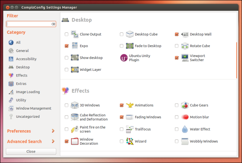Click the clear icon in Filter box
The image size is (242, 163).
53,24
